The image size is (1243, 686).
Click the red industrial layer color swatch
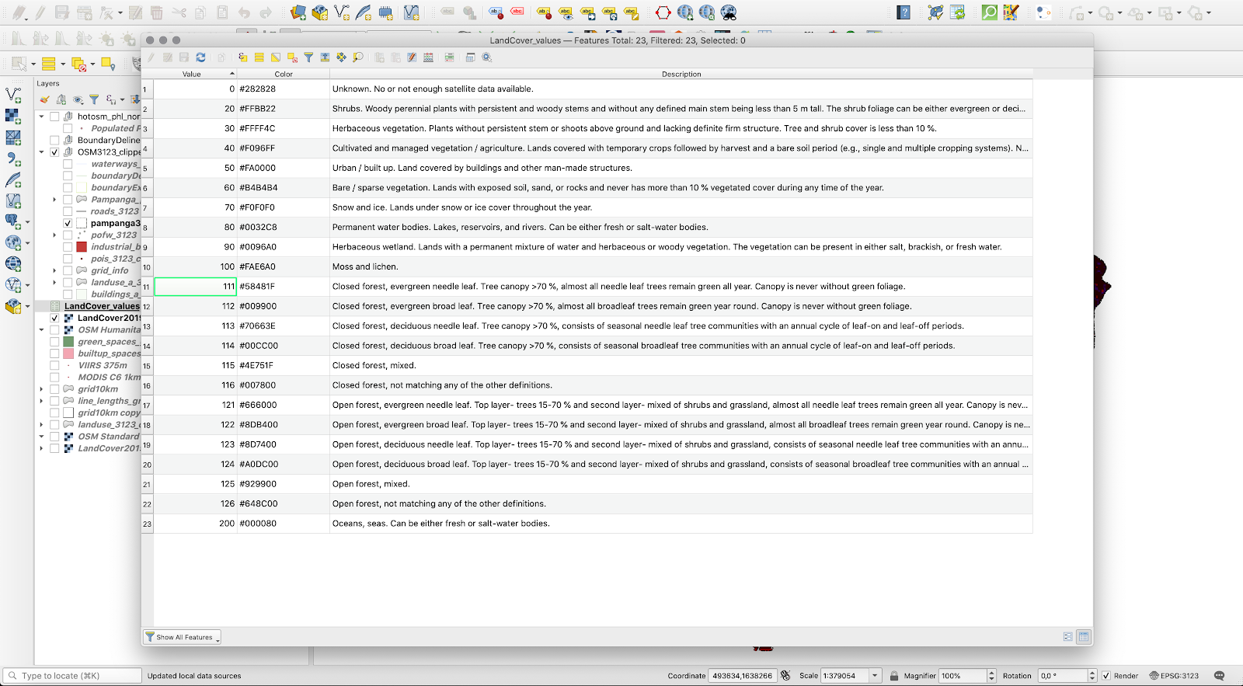[x=82, y=247]
